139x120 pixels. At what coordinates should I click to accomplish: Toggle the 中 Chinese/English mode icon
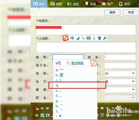point(72,38)
